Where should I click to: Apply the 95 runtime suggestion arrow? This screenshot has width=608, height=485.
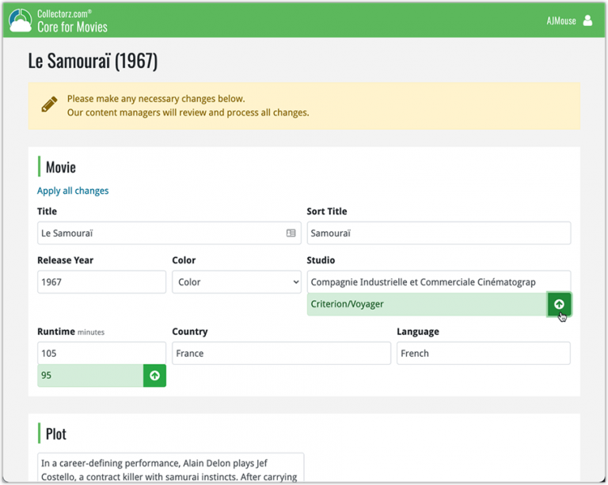pos(154,375)
